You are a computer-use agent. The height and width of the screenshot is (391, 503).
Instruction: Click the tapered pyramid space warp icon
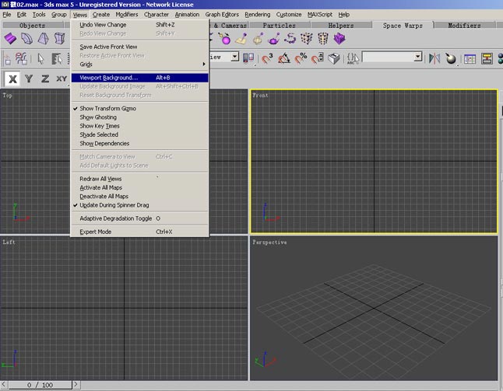[x=44, y=38]
